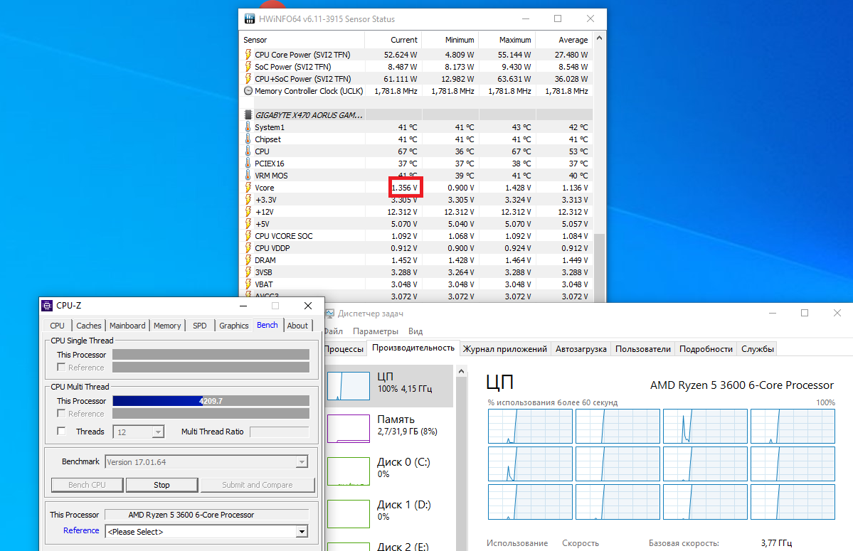Image resolution: width=853 pixels, height=551 pixels.
Task: Click lightning icon of Vcore row
Action: pyautogui.click(x=248, y=188)
